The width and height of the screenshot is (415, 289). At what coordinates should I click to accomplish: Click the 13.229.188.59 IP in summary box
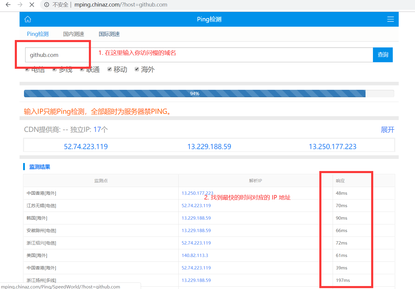point(209,146)
